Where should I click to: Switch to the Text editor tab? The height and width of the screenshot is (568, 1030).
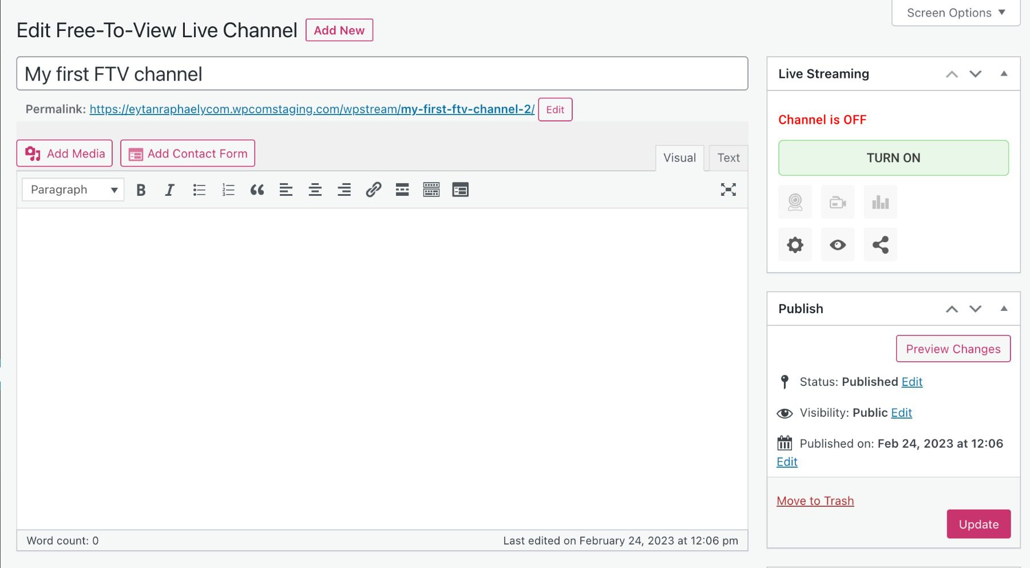[x=727, y=157]
